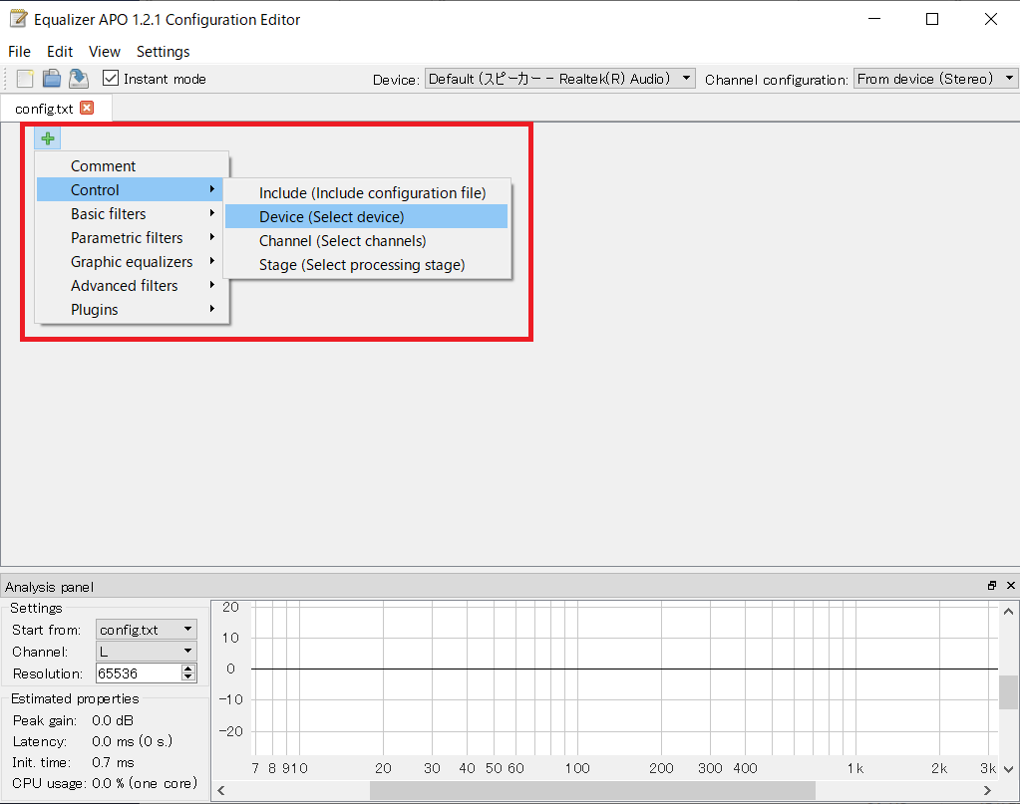Expand the Plugins submenu
The height and width of the screenshot is (804, 1020).
point(130,310)
